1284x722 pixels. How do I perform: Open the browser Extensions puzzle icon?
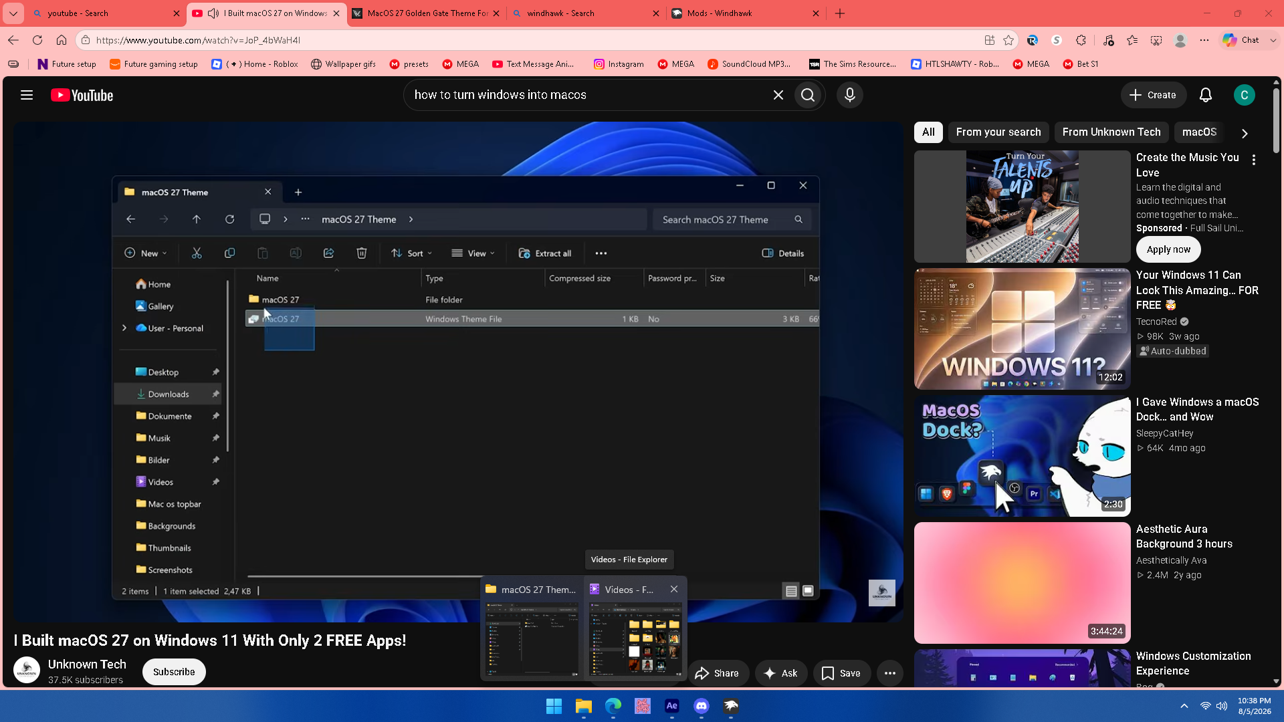click(x=1081, y=40)
